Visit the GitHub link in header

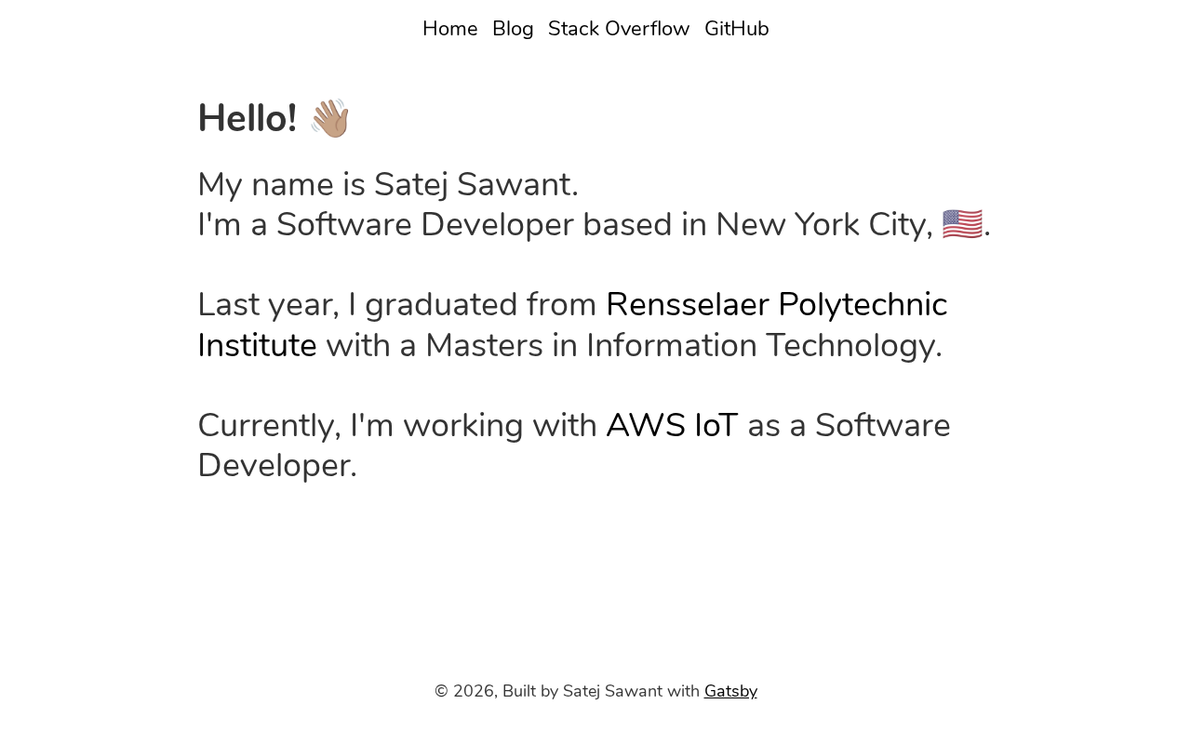point(736,29)
